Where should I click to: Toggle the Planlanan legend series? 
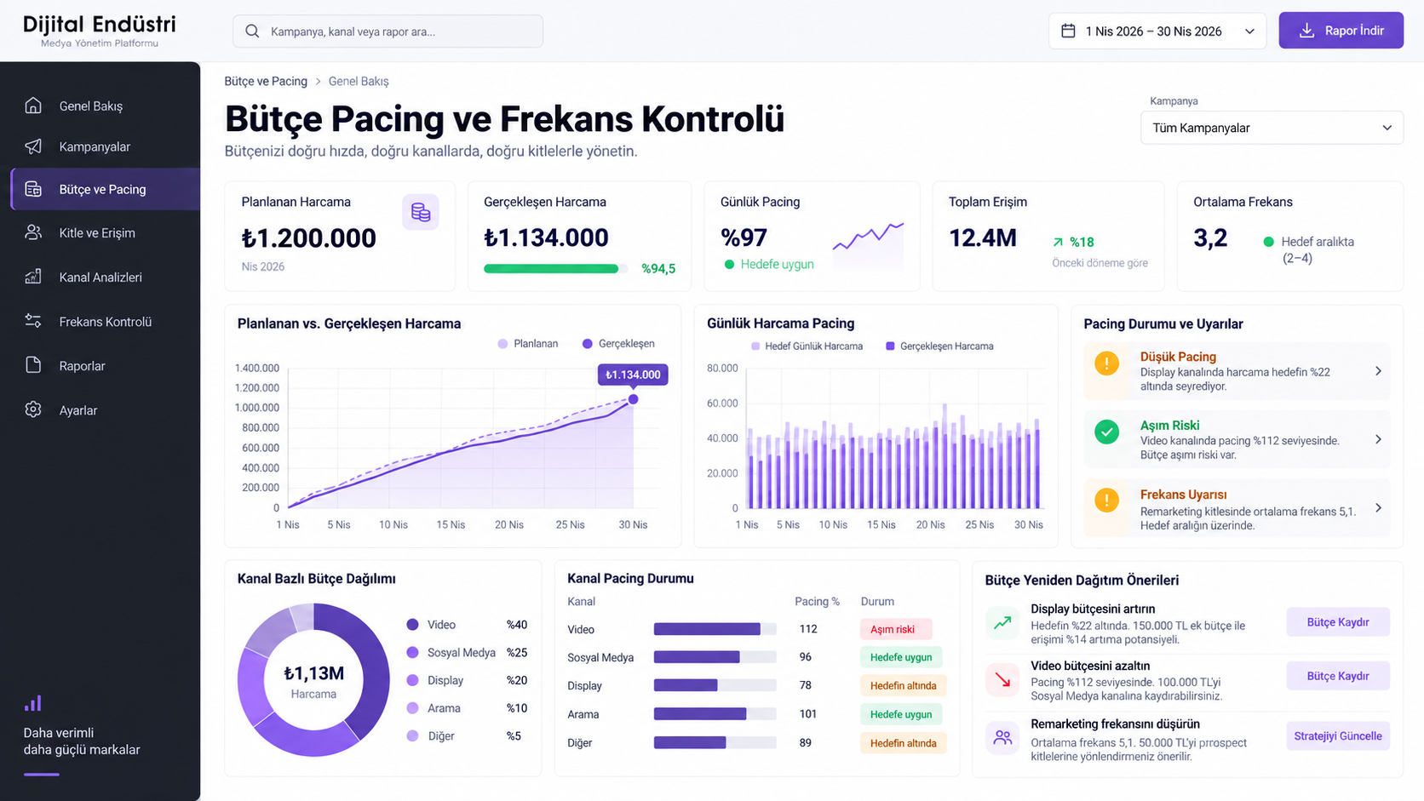[x=528, y=344]
